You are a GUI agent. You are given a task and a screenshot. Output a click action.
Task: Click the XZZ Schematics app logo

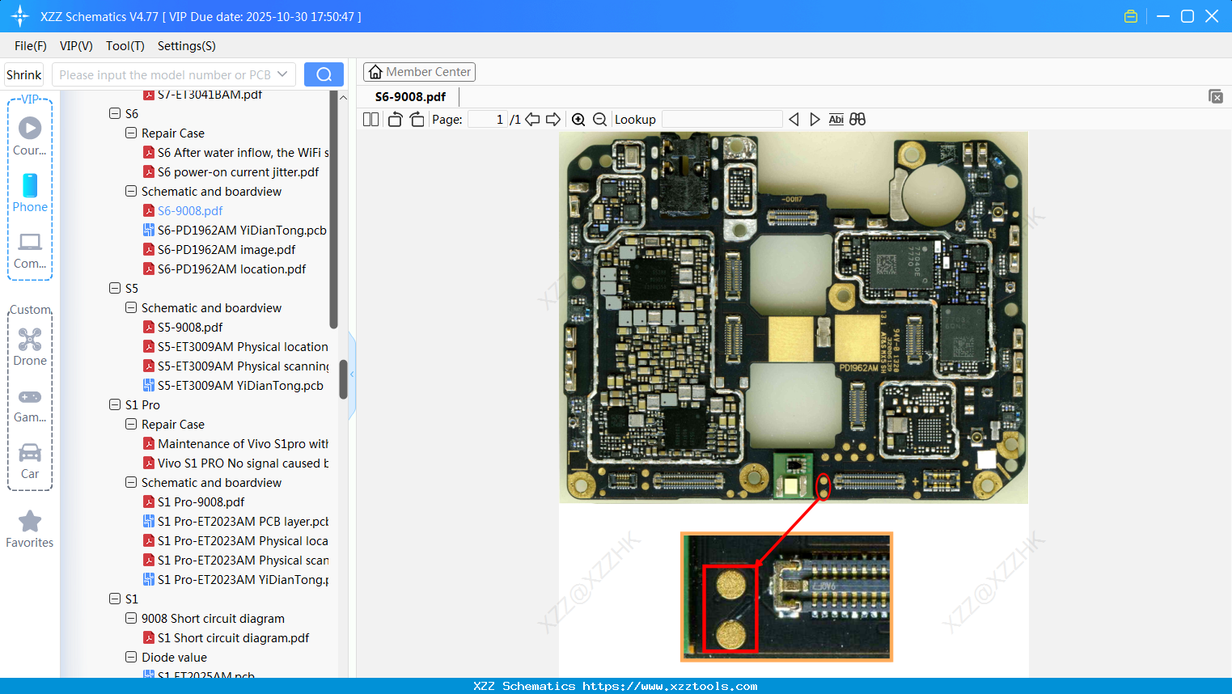tap(20, 16)
